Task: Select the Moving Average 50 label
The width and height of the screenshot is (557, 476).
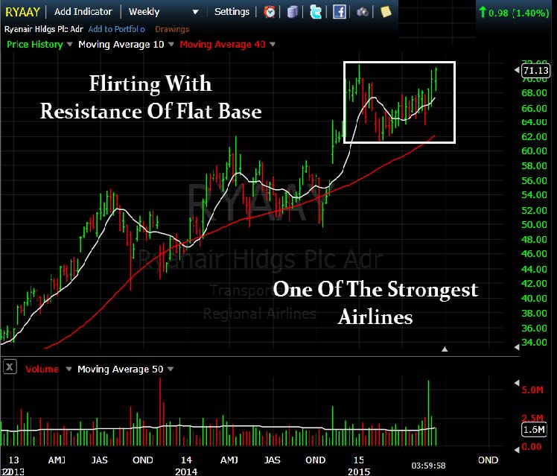Action: [x=121, y=369]
